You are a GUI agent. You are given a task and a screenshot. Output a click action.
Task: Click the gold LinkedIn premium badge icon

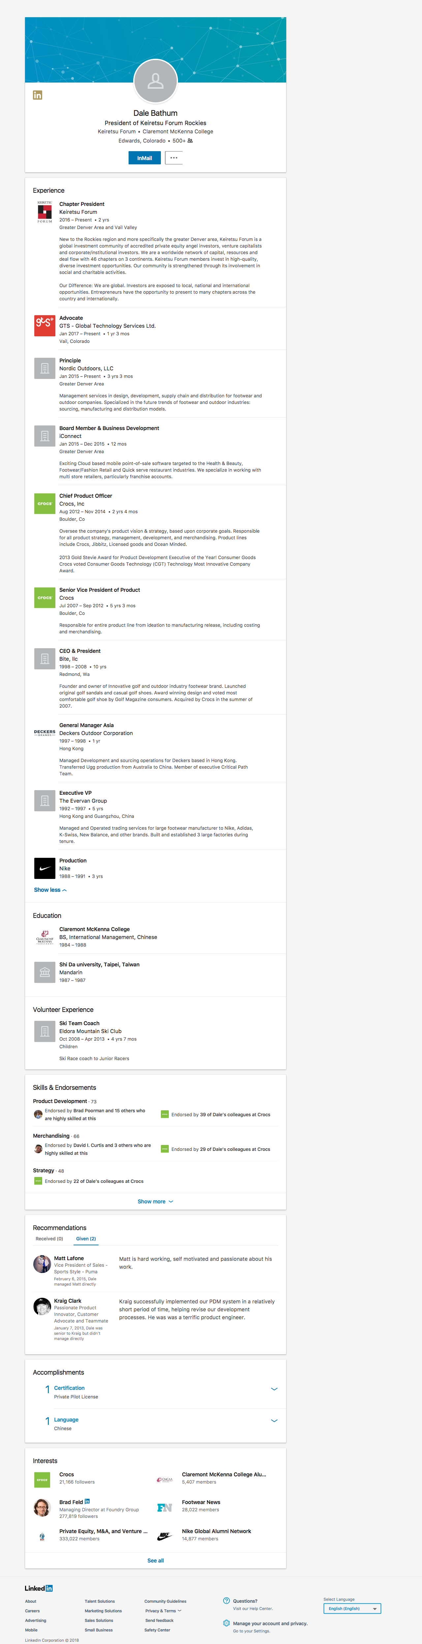click(38, 95)
